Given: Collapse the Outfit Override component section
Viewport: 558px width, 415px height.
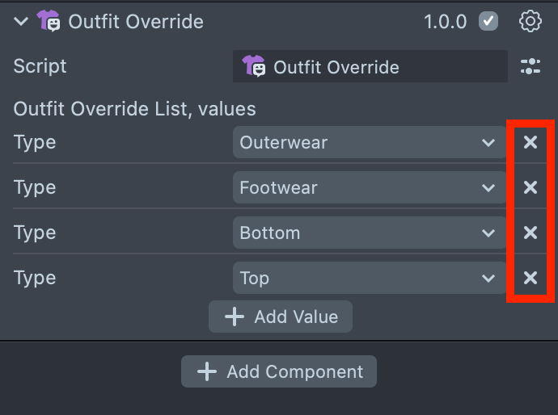Looking at the screenshot, I should click(20, 22).
